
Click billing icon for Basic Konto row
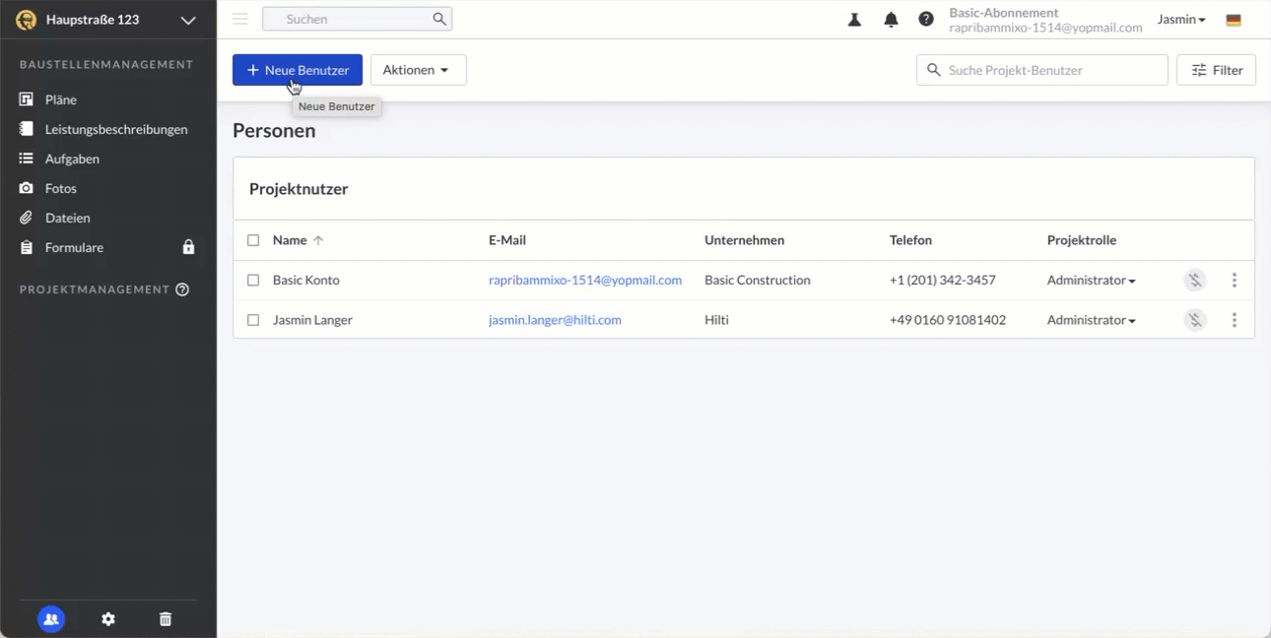pos(1194,281)
